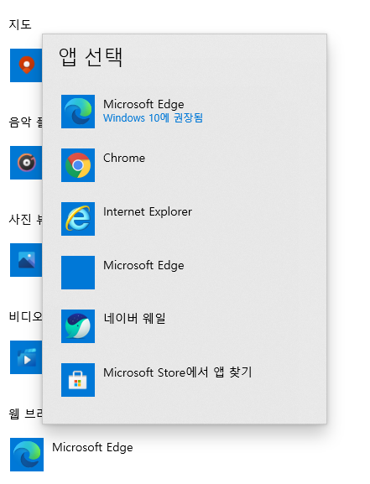The width and height of the screenshot is (370, 484).
Task: Click the '앱 선택' popup heading
Action: point(91,57)
